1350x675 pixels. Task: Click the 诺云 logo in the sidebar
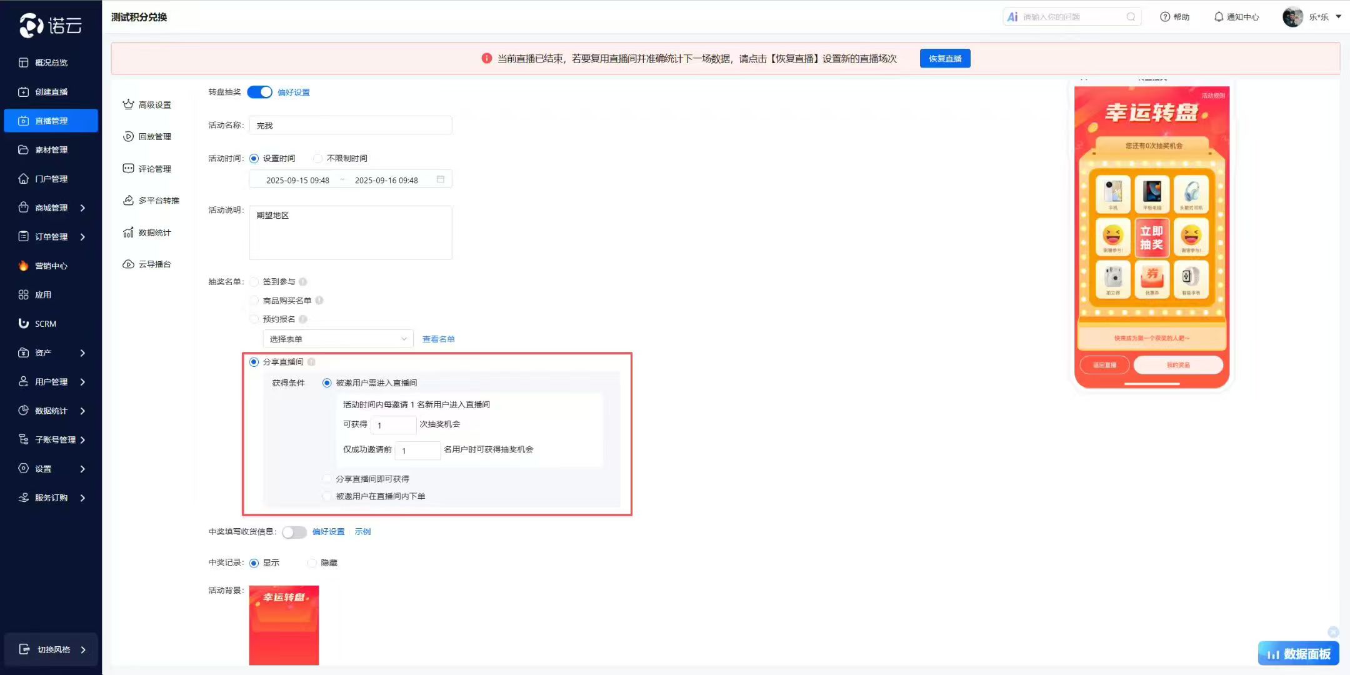[51, 25]
